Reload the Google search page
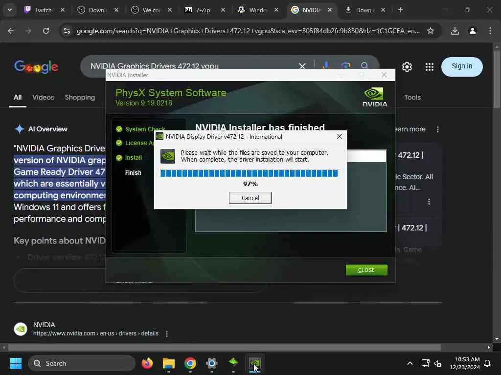 46,31
